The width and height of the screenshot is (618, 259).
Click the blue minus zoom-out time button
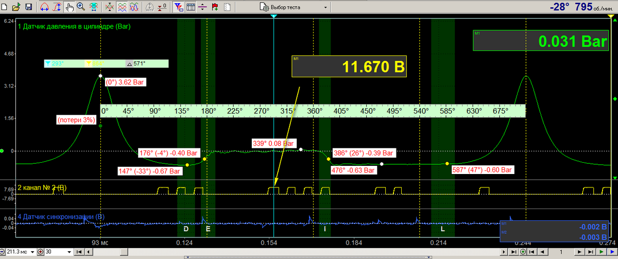point(2,252)
